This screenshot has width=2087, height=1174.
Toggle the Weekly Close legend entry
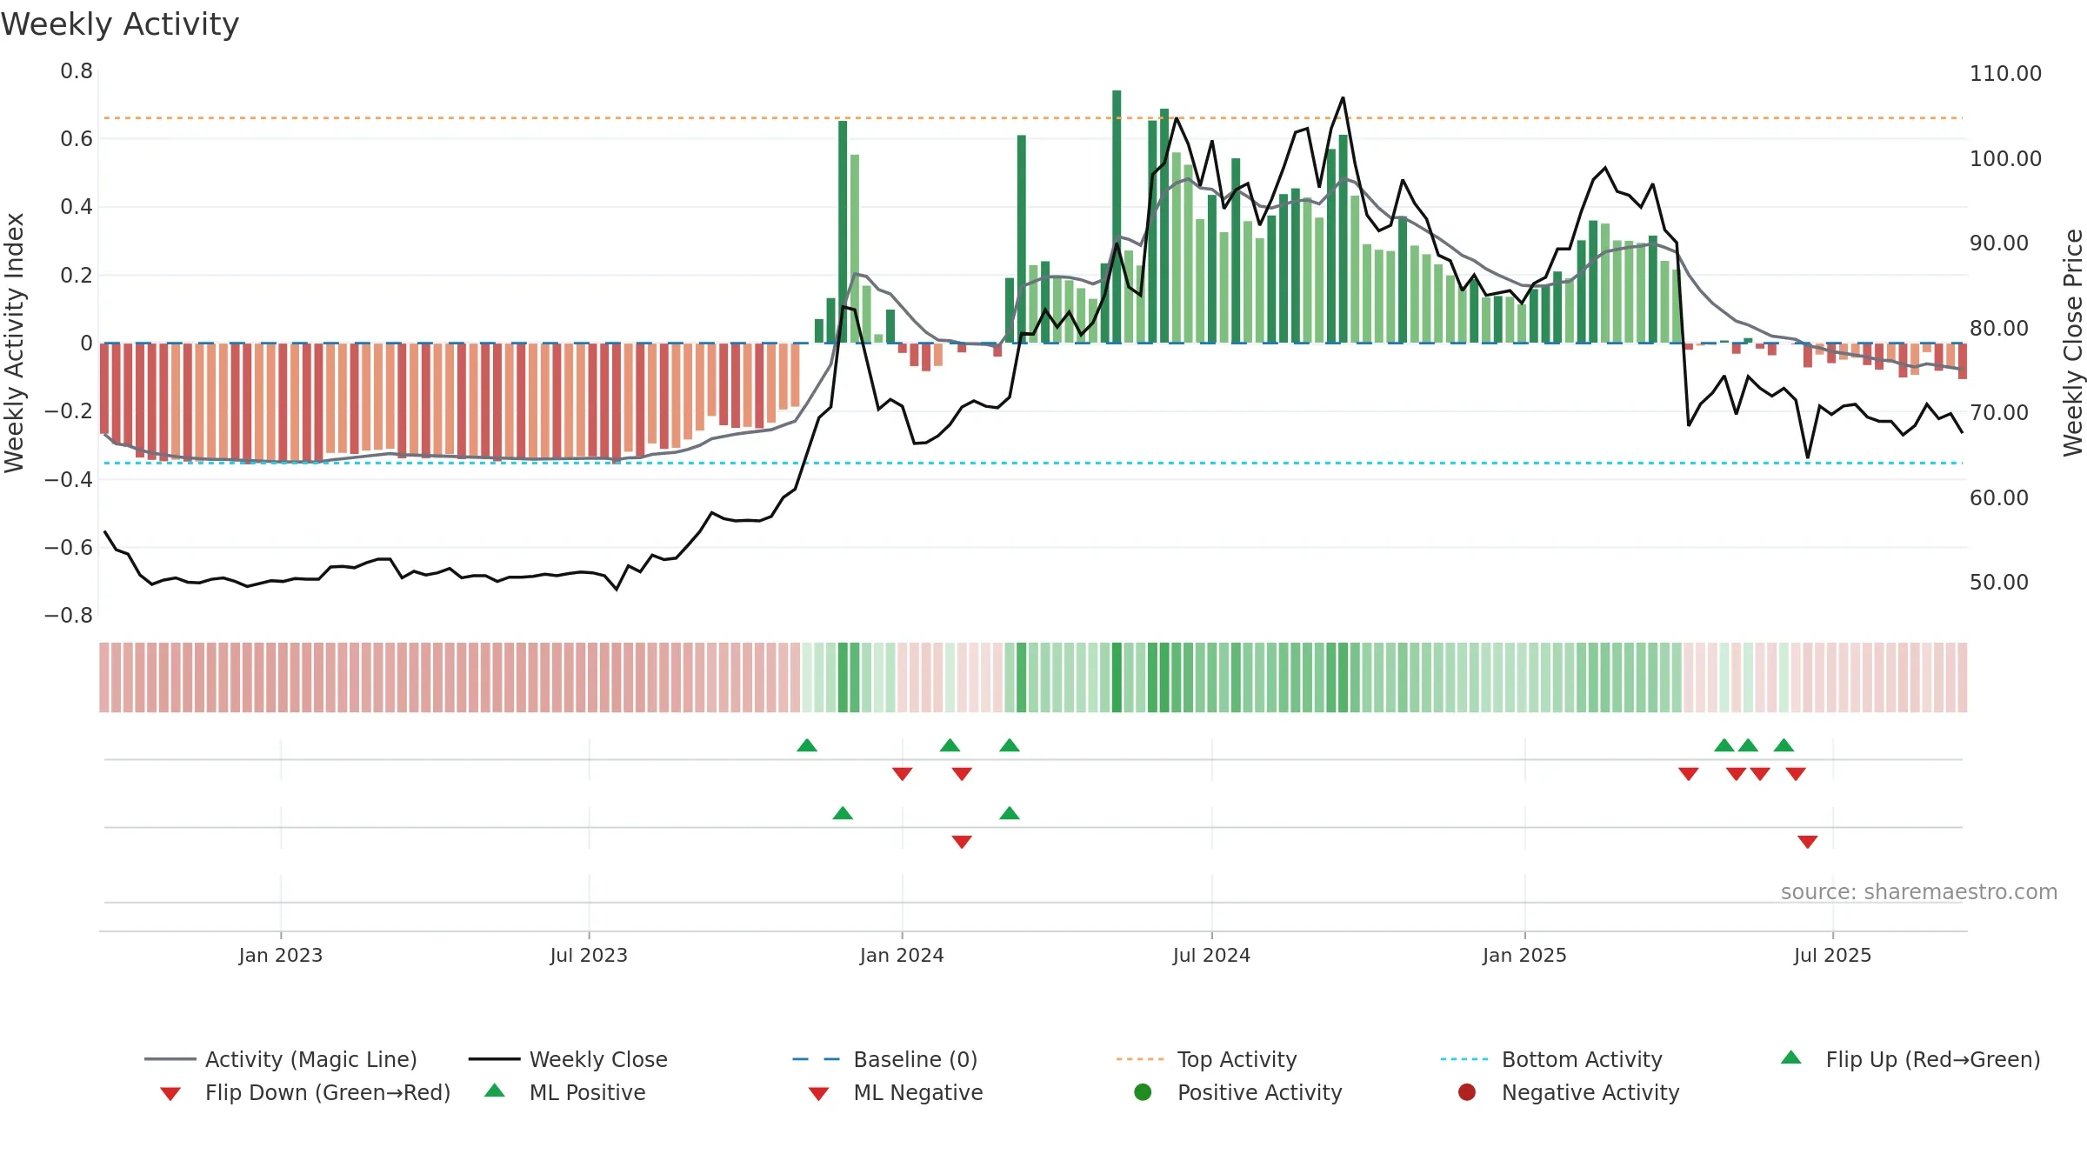tap(568, 1059)
